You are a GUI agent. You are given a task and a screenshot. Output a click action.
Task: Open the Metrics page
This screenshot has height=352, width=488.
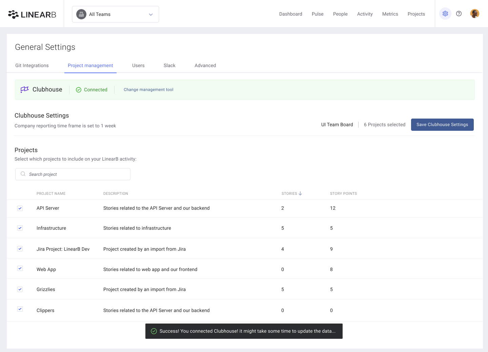tap(390, 14)
